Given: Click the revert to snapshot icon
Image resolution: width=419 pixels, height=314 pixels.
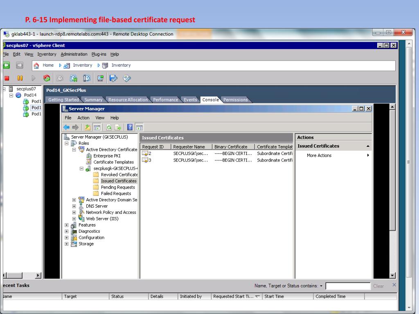Looking at the screenshot, I should point(73,78).
